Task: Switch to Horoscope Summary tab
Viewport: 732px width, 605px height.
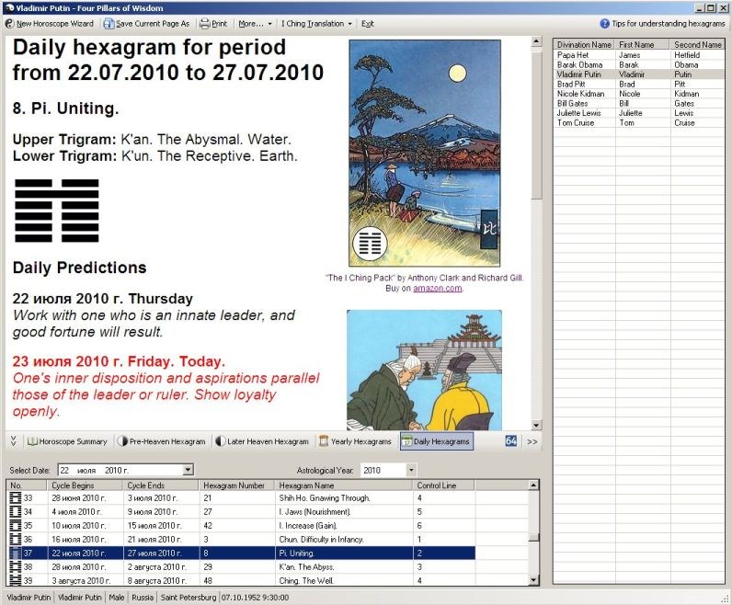Action: coord(67,441)
